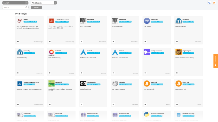Click the Ragabhushan book thumbnail icon
This screenshot has width=218, height=122.
(178, 52)
